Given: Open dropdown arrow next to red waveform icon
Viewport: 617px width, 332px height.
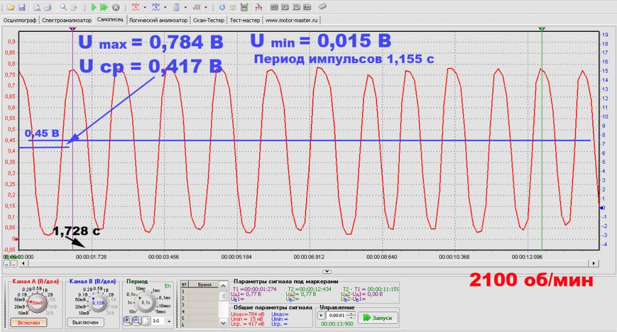Looking at the screenshot, I should pyautogui.click(x=145, y=8).
